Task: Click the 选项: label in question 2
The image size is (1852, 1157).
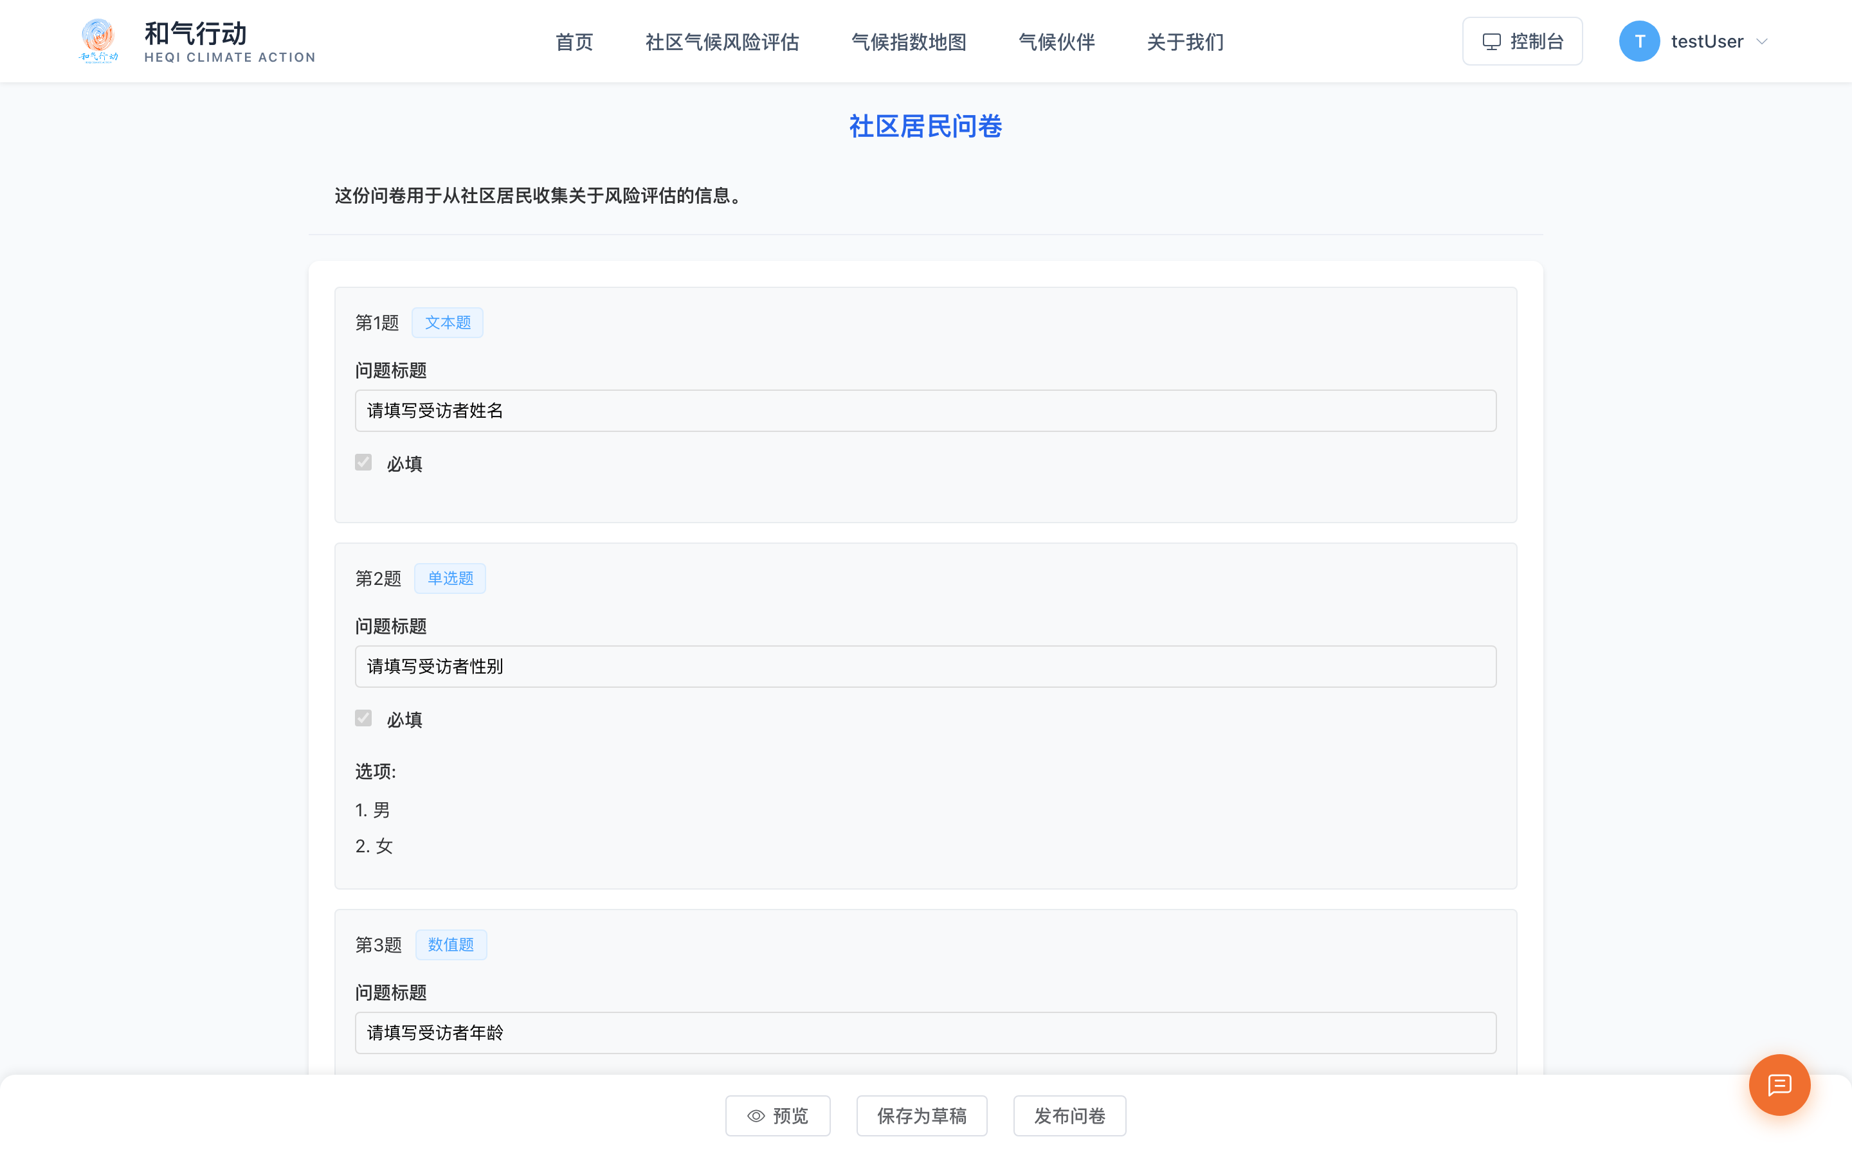Action: tap(375, 771)
